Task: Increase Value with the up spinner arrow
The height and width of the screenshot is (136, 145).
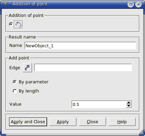Action: tap(129, 103)
